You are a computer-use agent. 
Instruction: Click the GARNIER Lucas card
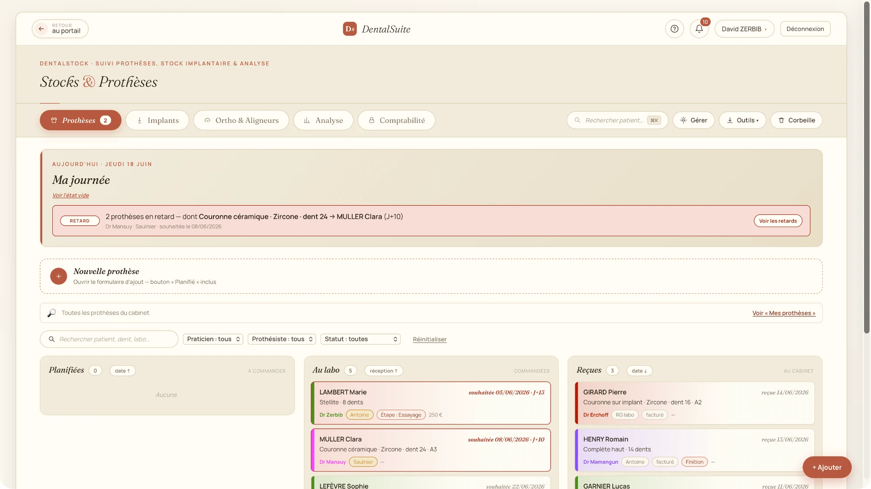[695, 482]
